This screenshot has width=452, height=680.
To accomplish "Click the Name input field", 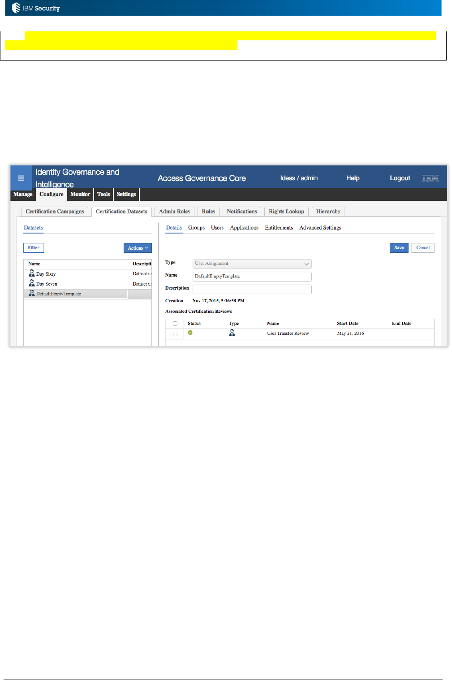I will (252, 276).
